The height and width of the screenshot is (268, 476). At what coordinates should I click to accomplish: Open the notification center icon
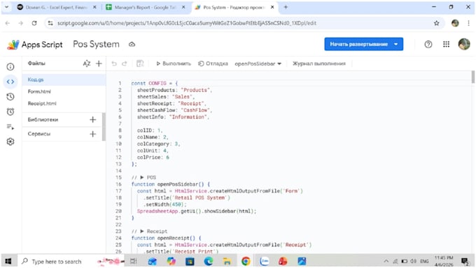(465, 261)
